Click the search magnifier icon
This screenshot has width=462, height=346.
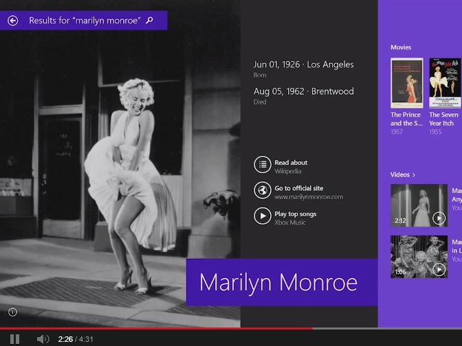click(x=150, y=21)
